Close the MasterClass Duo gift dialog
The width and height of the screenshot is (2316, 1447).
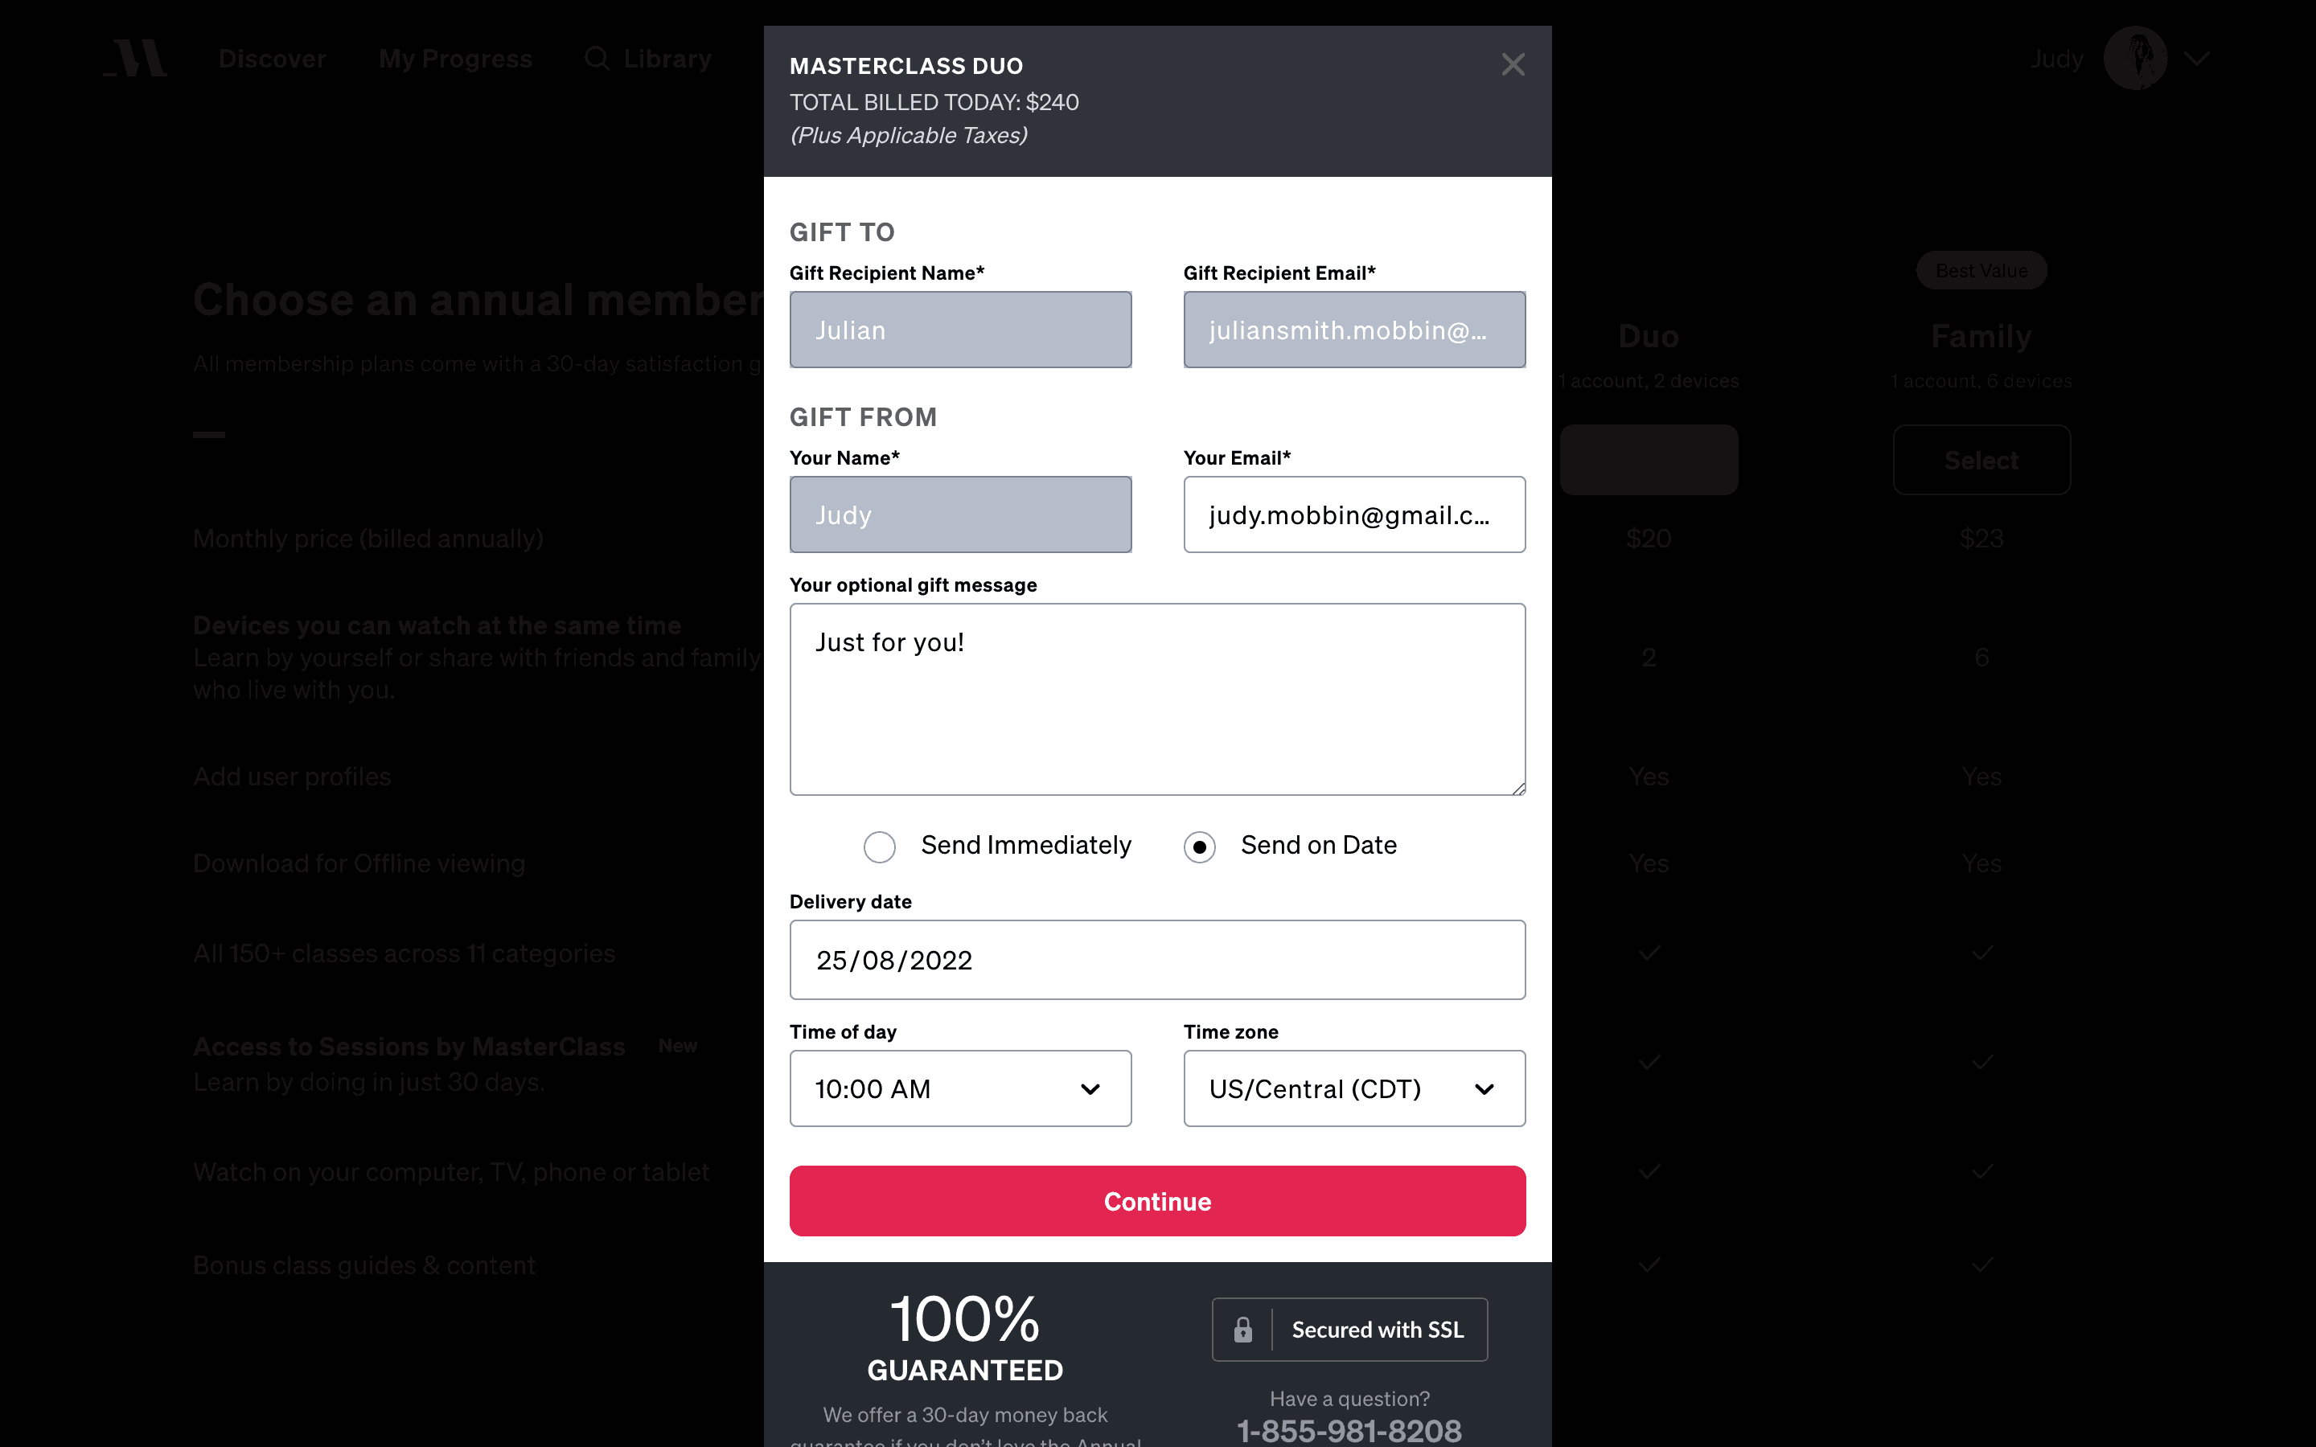point(1512,64)
